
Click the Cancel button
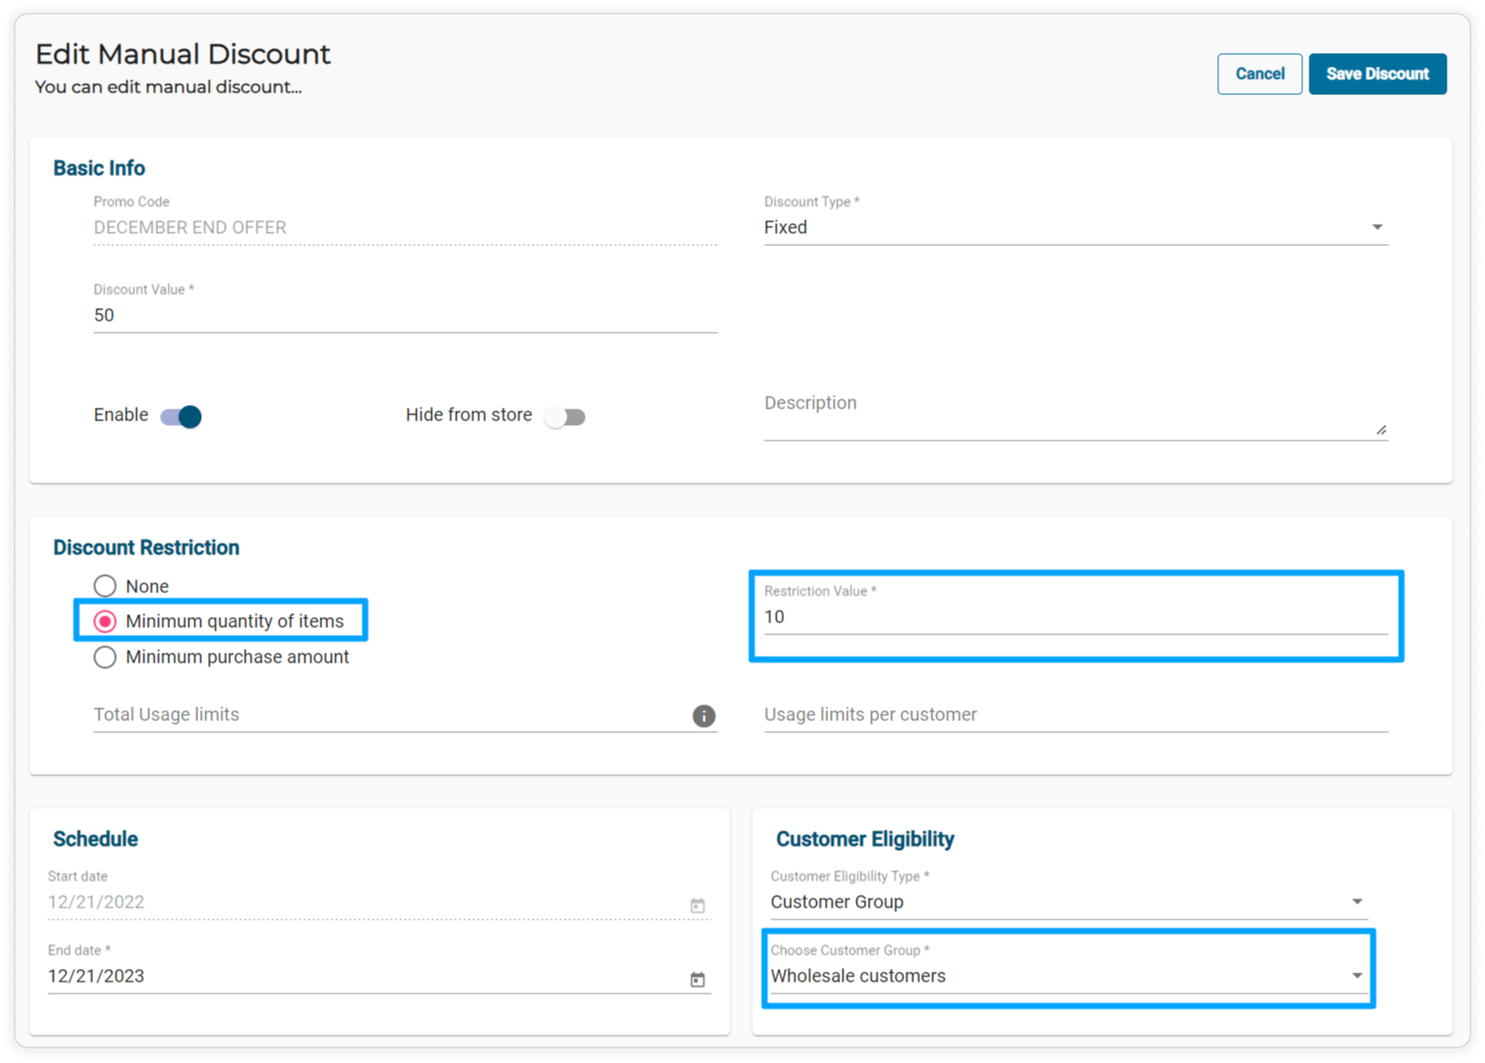pos(1259,74)
